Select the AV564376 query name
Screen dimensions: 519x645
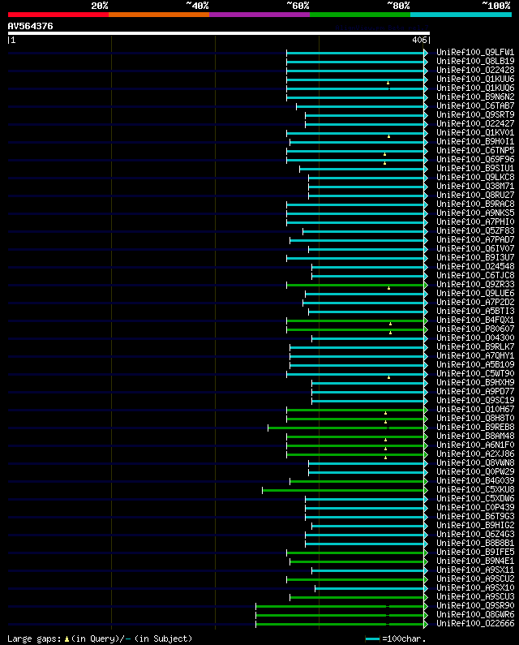coord(31,26)
